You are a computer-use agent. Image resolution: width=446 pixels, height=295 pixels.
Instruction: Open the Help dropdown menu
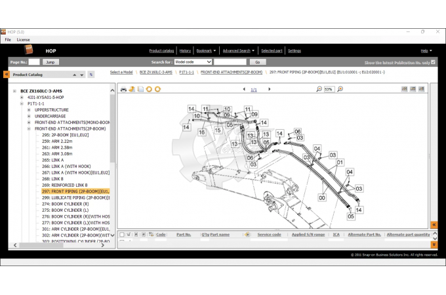[x=426, y=51]
